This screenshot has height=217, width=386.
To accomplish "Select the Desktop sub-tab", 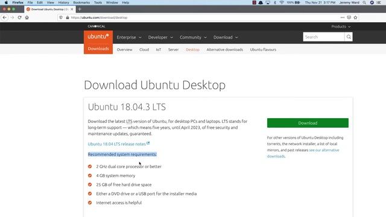I will pyautogui.click(x=192, y=49).
